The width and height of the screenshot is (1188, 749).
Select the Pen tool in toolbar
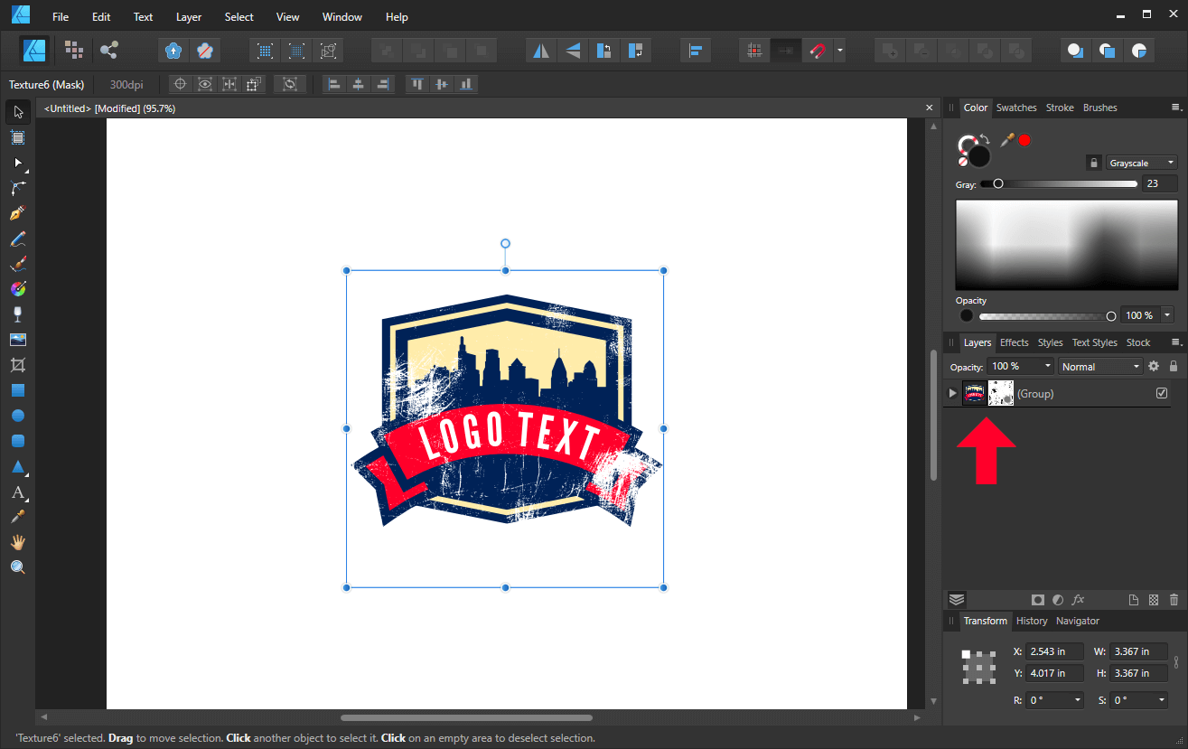click(17, 214)
